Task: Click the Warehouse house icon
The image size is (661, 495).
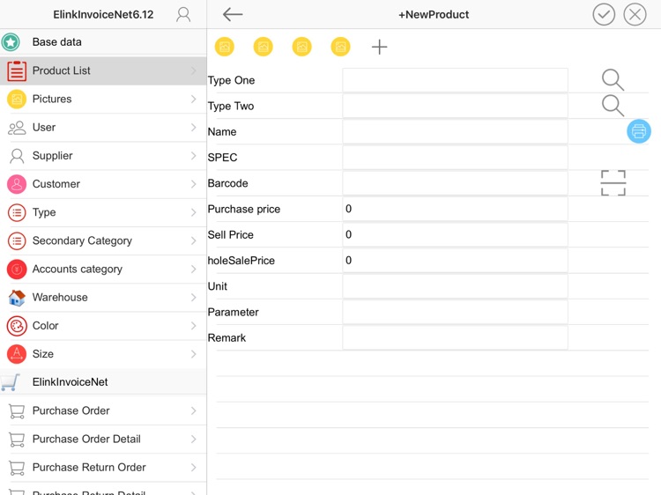Action: (17, 298)
